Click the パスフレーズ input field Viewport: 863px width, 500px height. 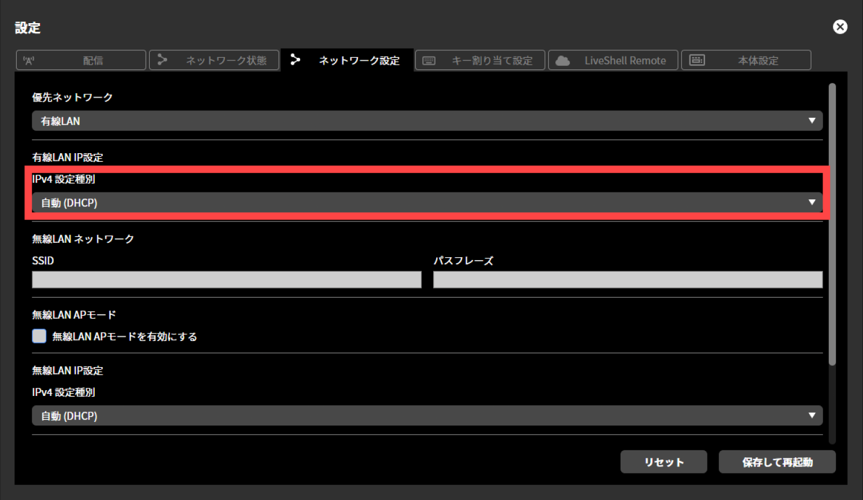(x=628, y=279)
